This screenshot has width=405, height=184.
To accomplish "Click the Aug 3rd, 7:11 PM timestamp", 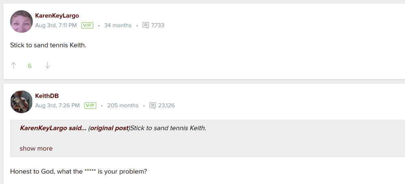I will 56,25.
